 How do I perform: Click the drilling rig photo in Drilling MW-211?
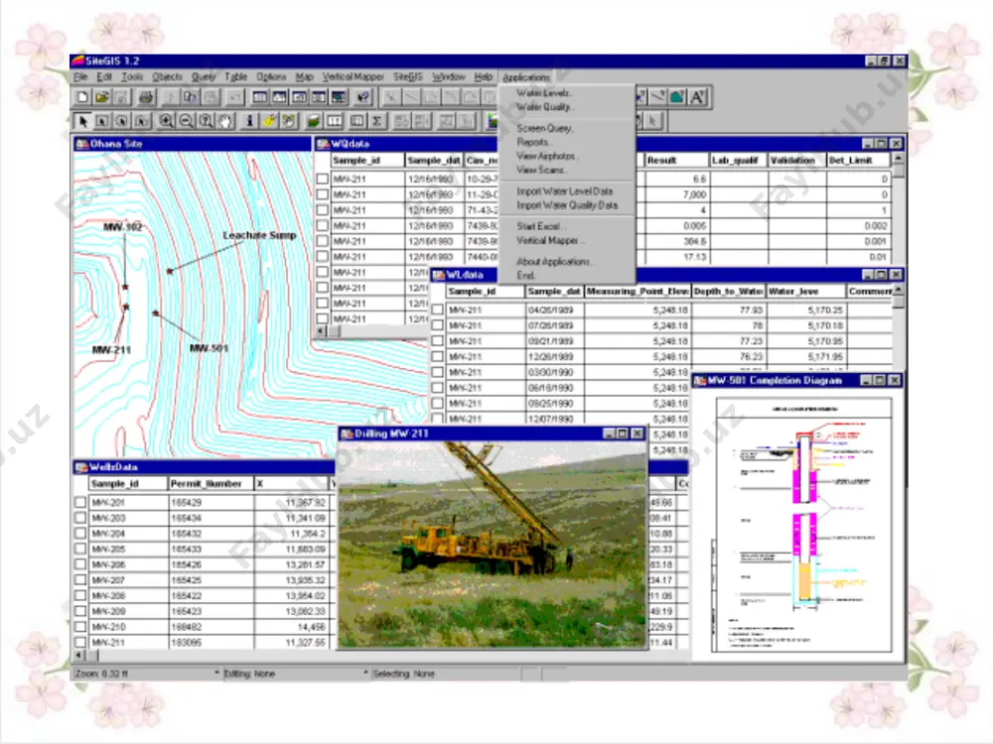493,544
